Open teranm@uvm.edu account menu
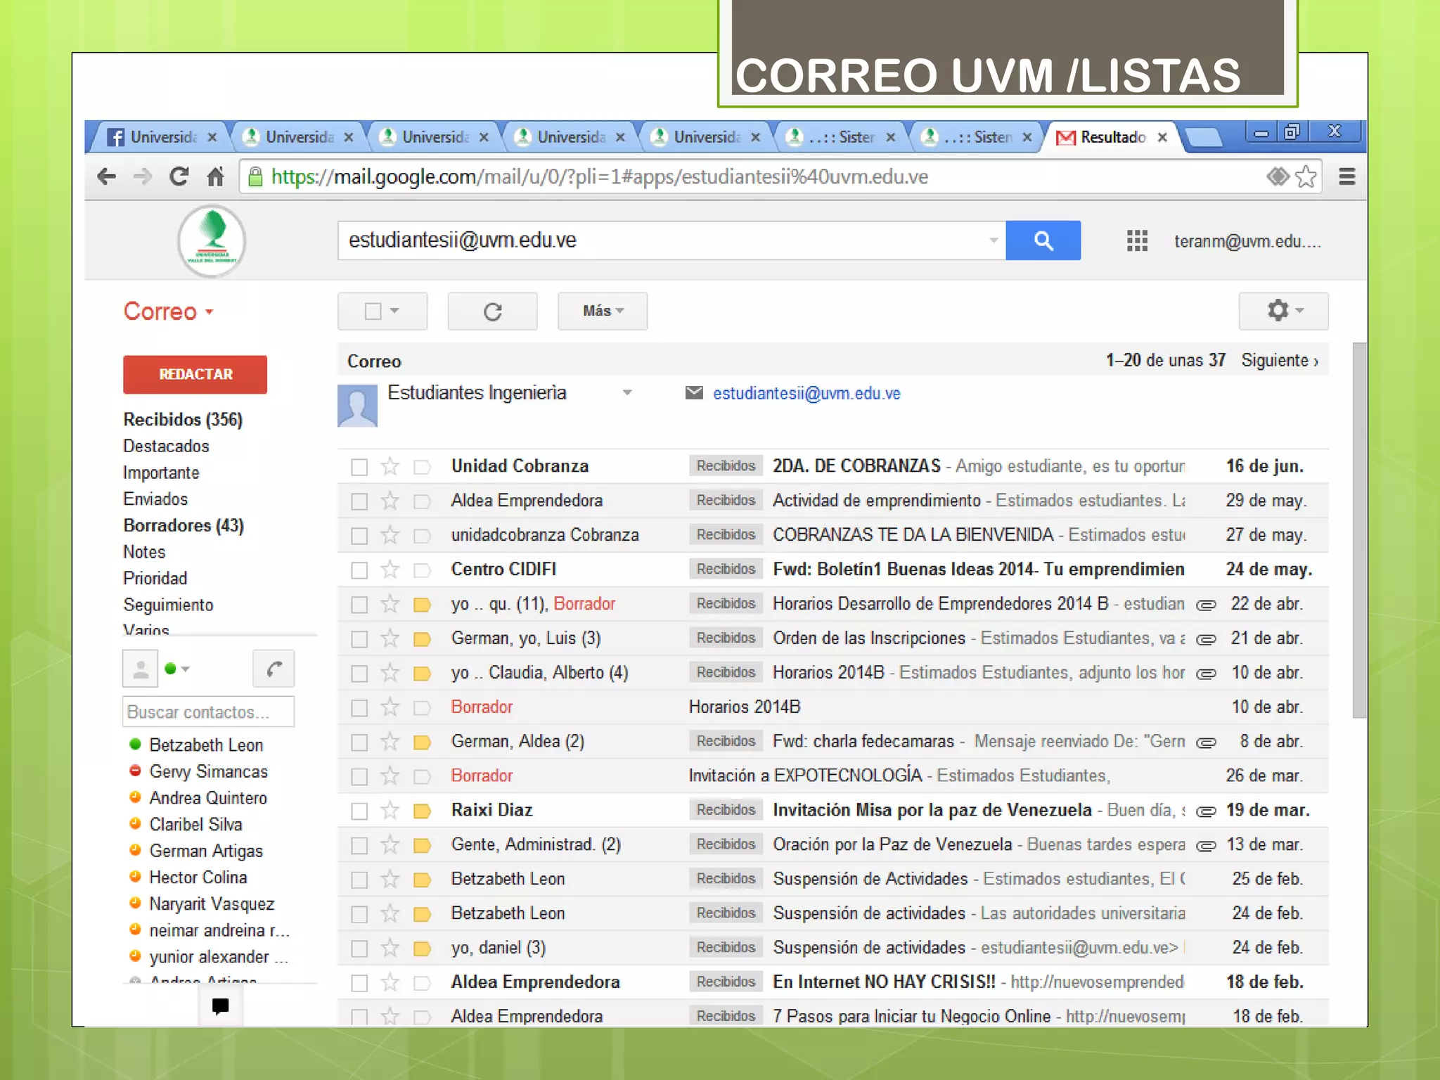This screenshot has height=1080, width=1440. [1247, 241]
